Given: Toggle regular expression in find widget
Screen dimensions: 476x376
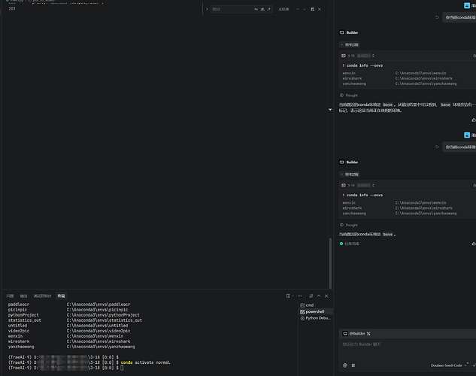Looking at the screenshot, I should click(268, 10).
